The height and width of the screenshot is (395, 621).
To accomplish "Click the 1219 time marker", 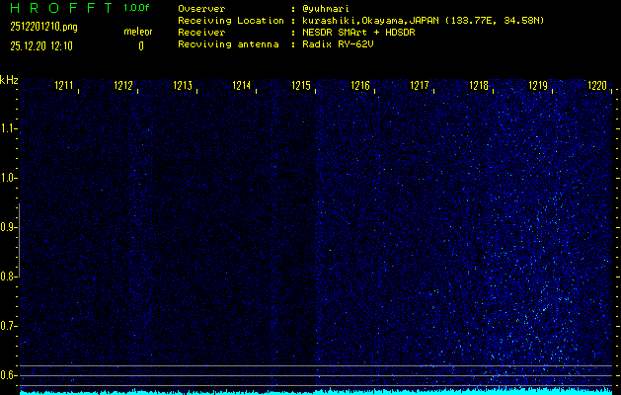I will click(x=538, y=85).
